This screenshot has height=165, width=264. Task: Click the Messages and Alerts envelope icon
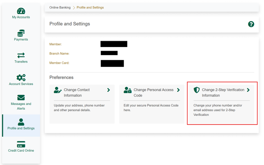[x=21, y=98]
